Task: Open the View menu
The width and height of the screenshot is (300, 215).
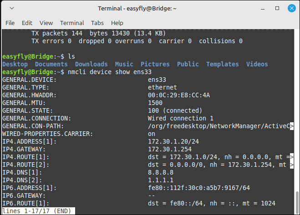Action: tap(46, 23)
